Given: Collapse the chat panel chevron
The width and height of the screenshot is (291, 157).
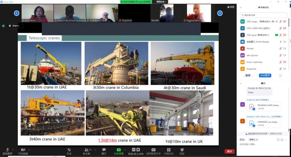Looking at the screenshot, I should tap(241, 83).
